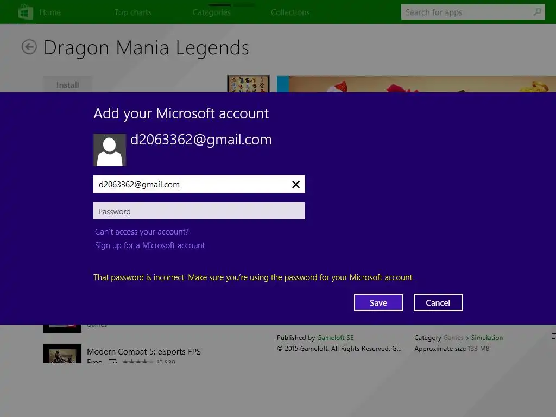556x417 pixels.
Task: Click the search magnifier icon
Action: click(538, 12)
